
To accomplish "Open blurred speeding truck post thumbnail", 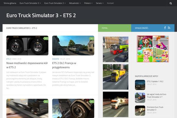I will tap(27, 108).
